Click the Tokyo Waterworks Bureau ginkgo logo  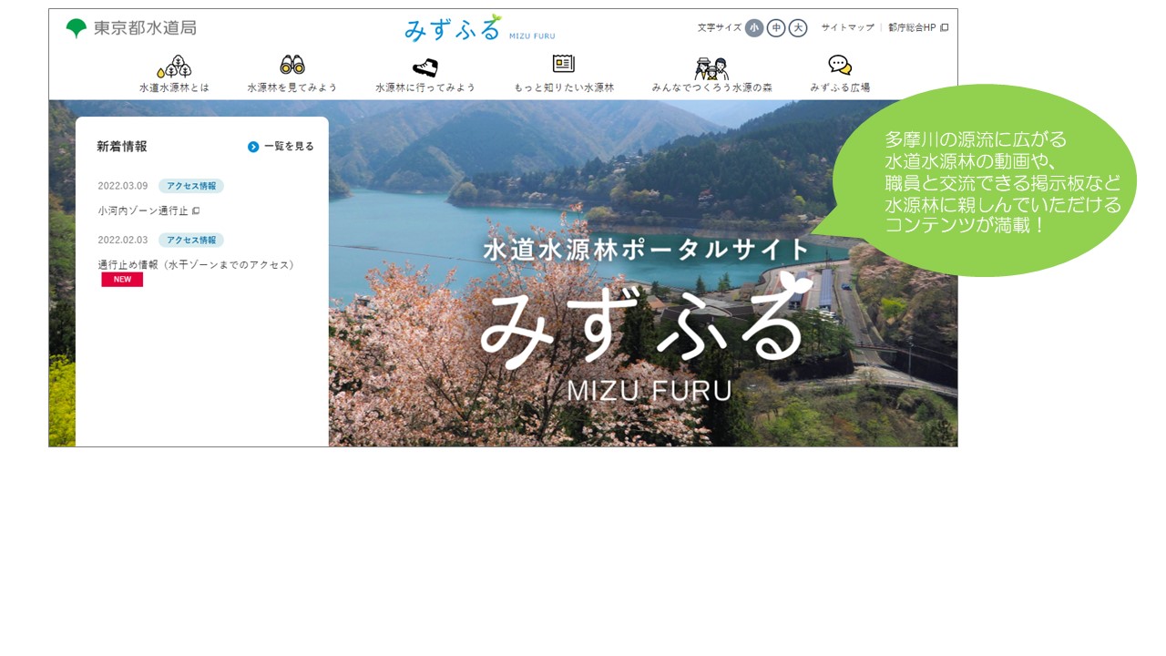[77, 28]
